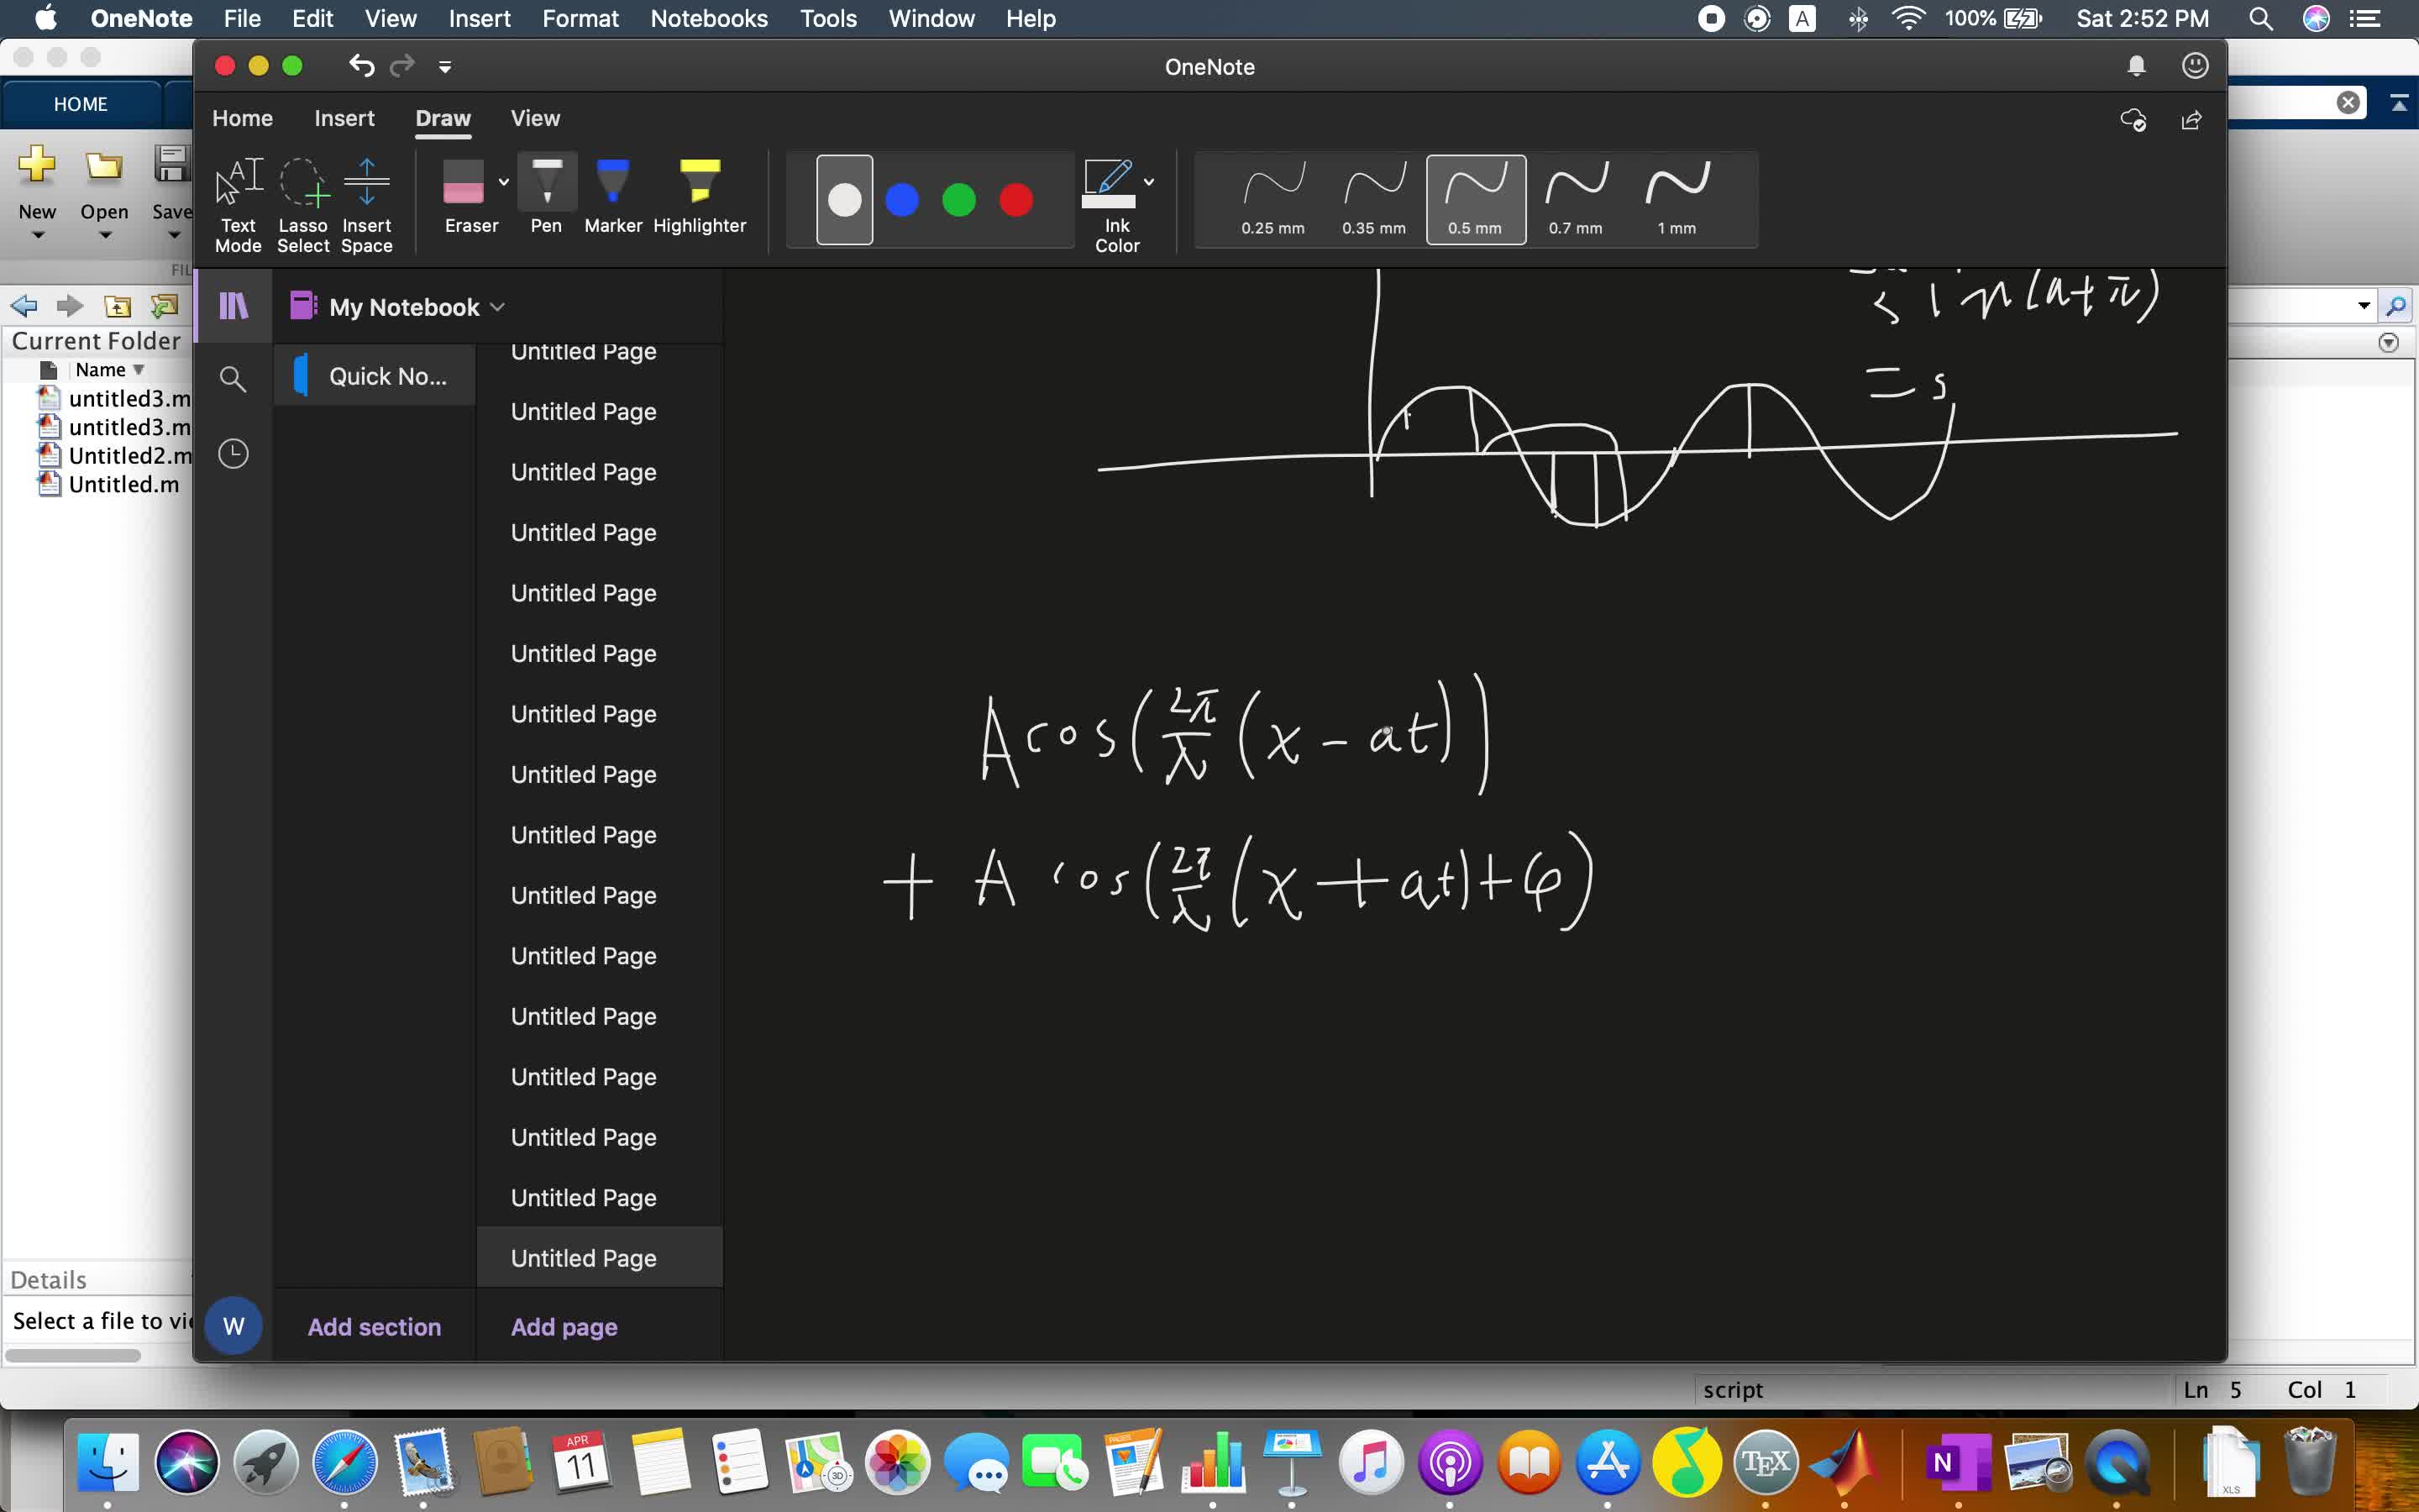The height and width of the screenshot is (1512, 2419).
Task: Switch to the Draw tab
Action: point(443,118)
